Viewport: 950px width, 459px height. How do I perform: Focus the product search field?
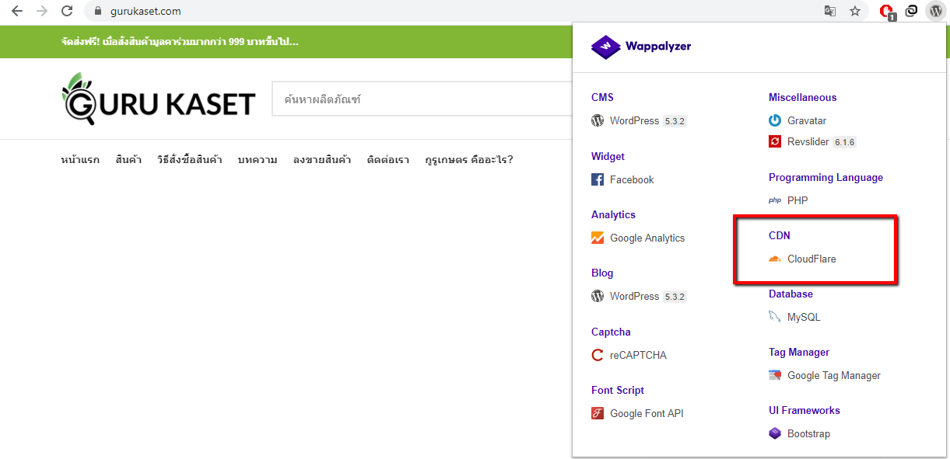coord(422,99)
